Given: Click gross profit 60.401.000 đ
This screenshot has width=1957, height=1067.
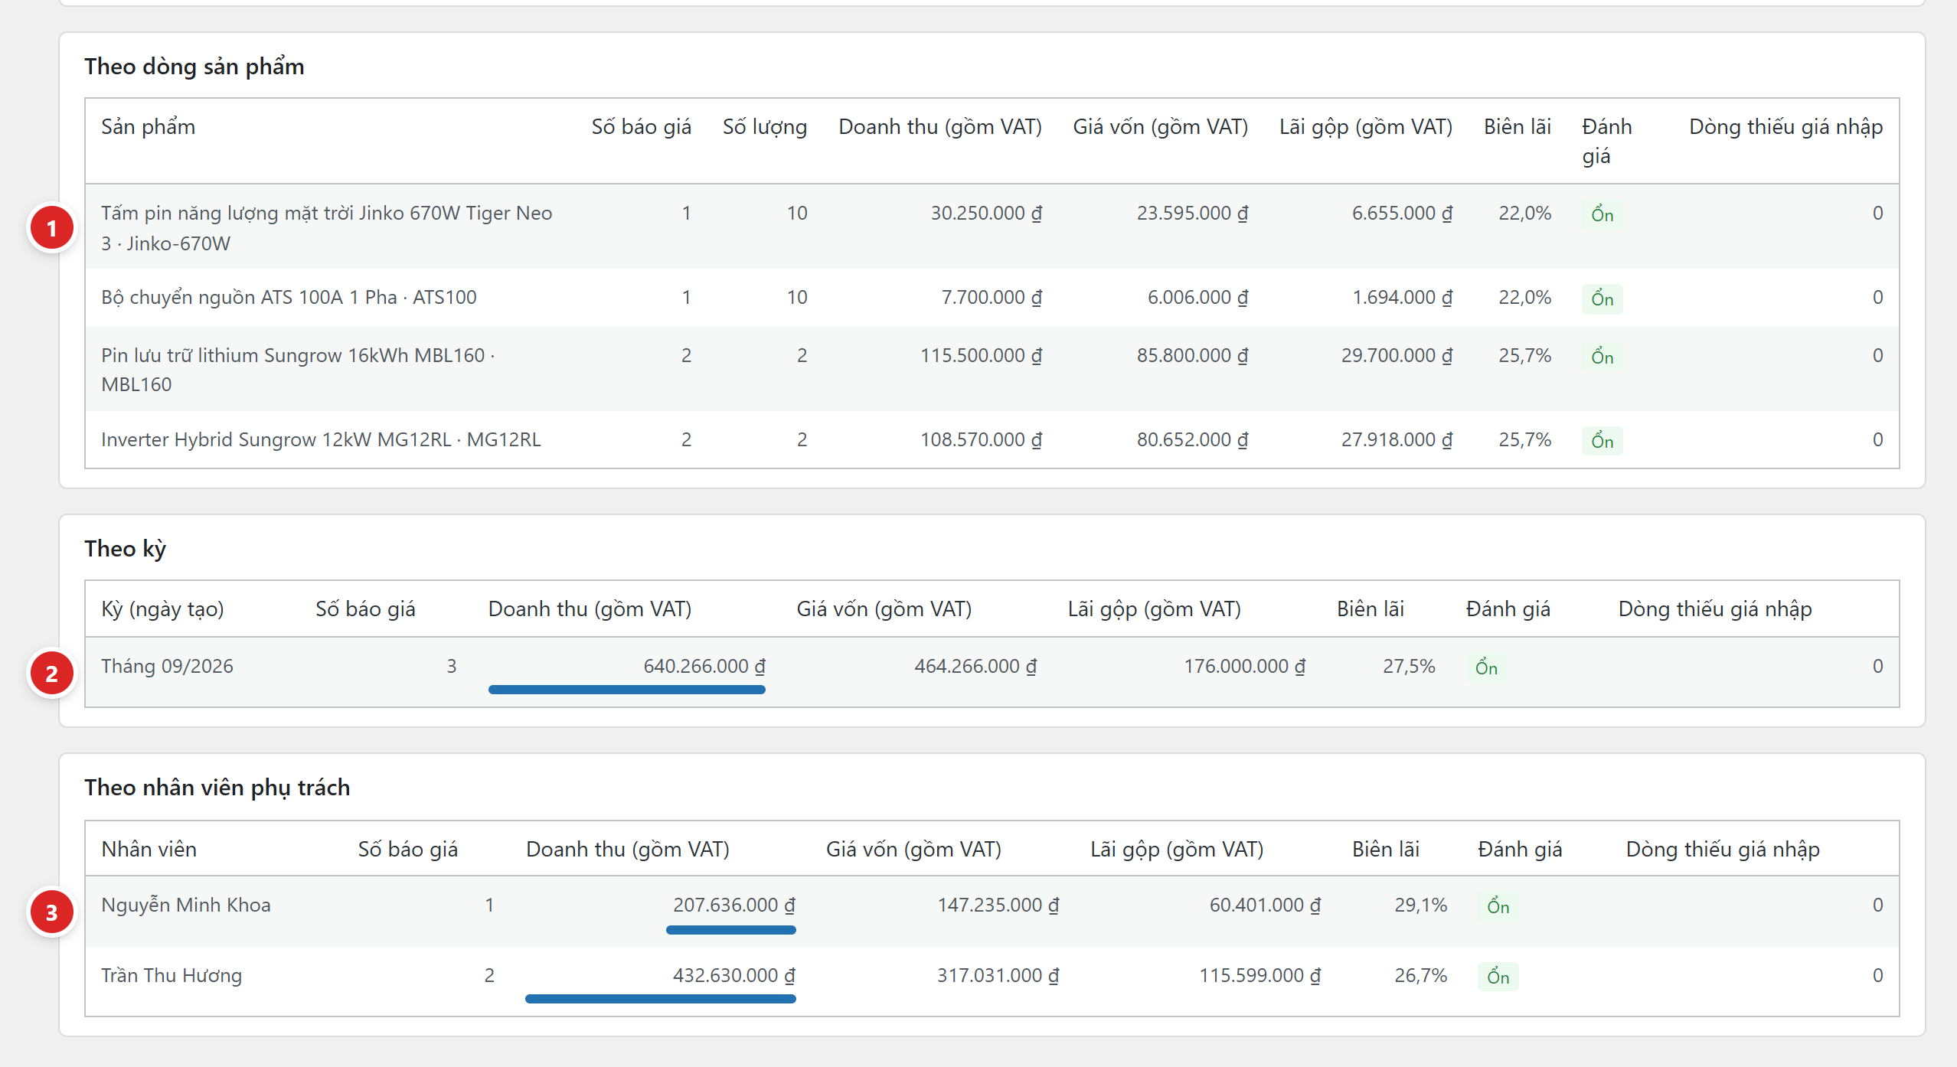Looking at the screenshot, I should (1265, 905).
